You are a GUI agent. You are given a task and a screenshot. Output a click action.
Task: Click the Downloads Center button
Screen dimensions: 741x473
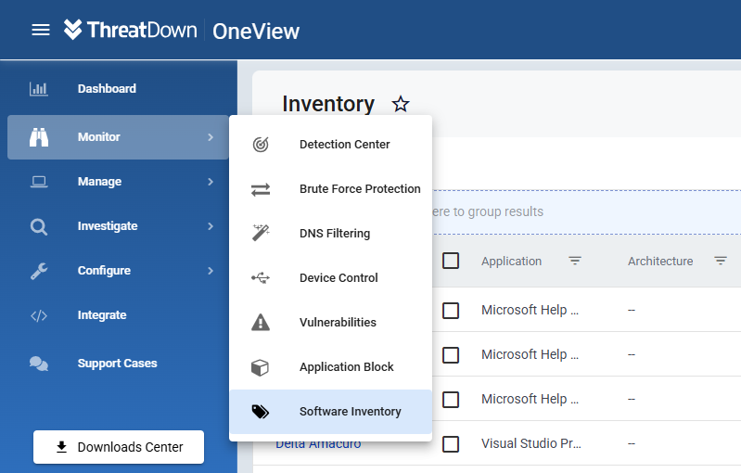(119, 447)
